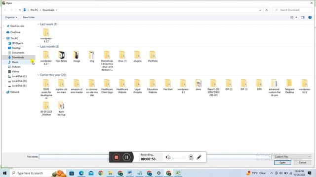Select the e-commerce-site-master folder
This screenshot has height=177, width=316.
click(92, 88)
